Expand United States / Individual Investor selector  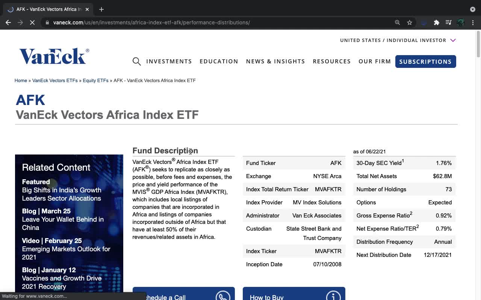point(398,40)
